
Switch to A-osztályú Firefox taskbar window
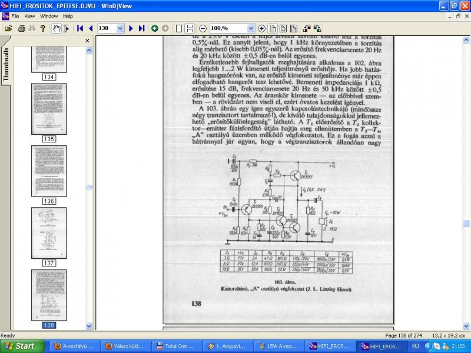74,346
